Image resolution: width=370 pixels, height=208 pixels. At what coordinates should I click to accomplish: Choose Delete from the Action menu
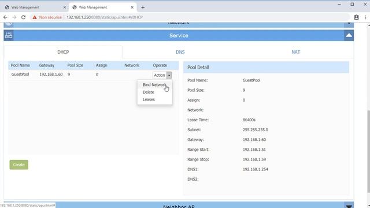click(149, 92)
